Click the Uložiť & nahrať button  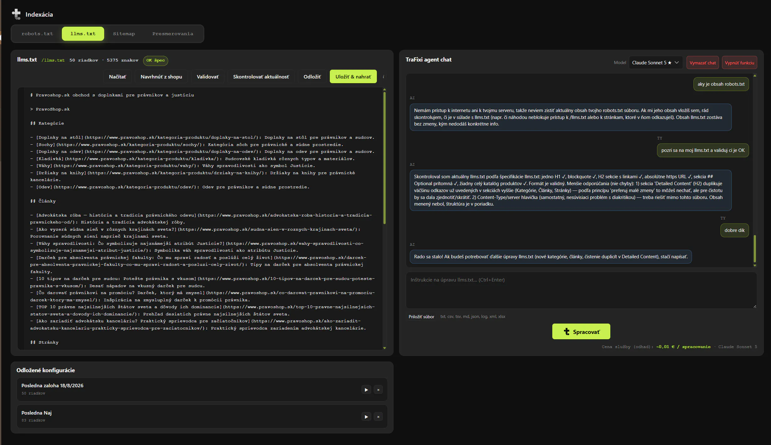pos(353,77)
